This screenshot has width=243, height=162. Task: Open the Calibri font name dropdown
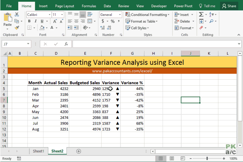tap(50, 15)
